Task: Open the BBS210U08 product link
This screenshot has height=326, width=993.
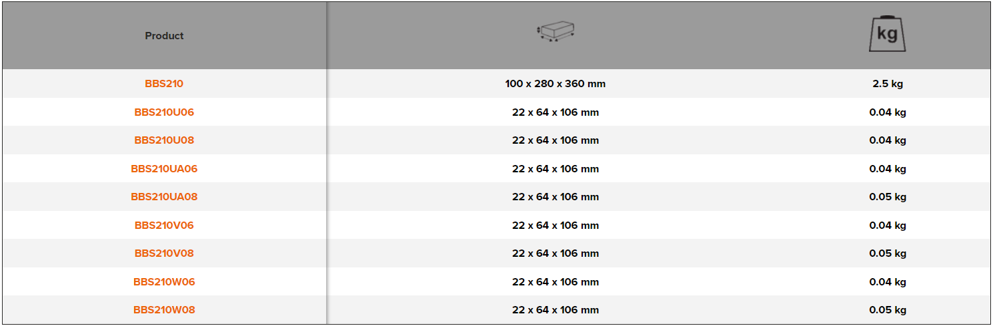Action: [x=164, y=140]
